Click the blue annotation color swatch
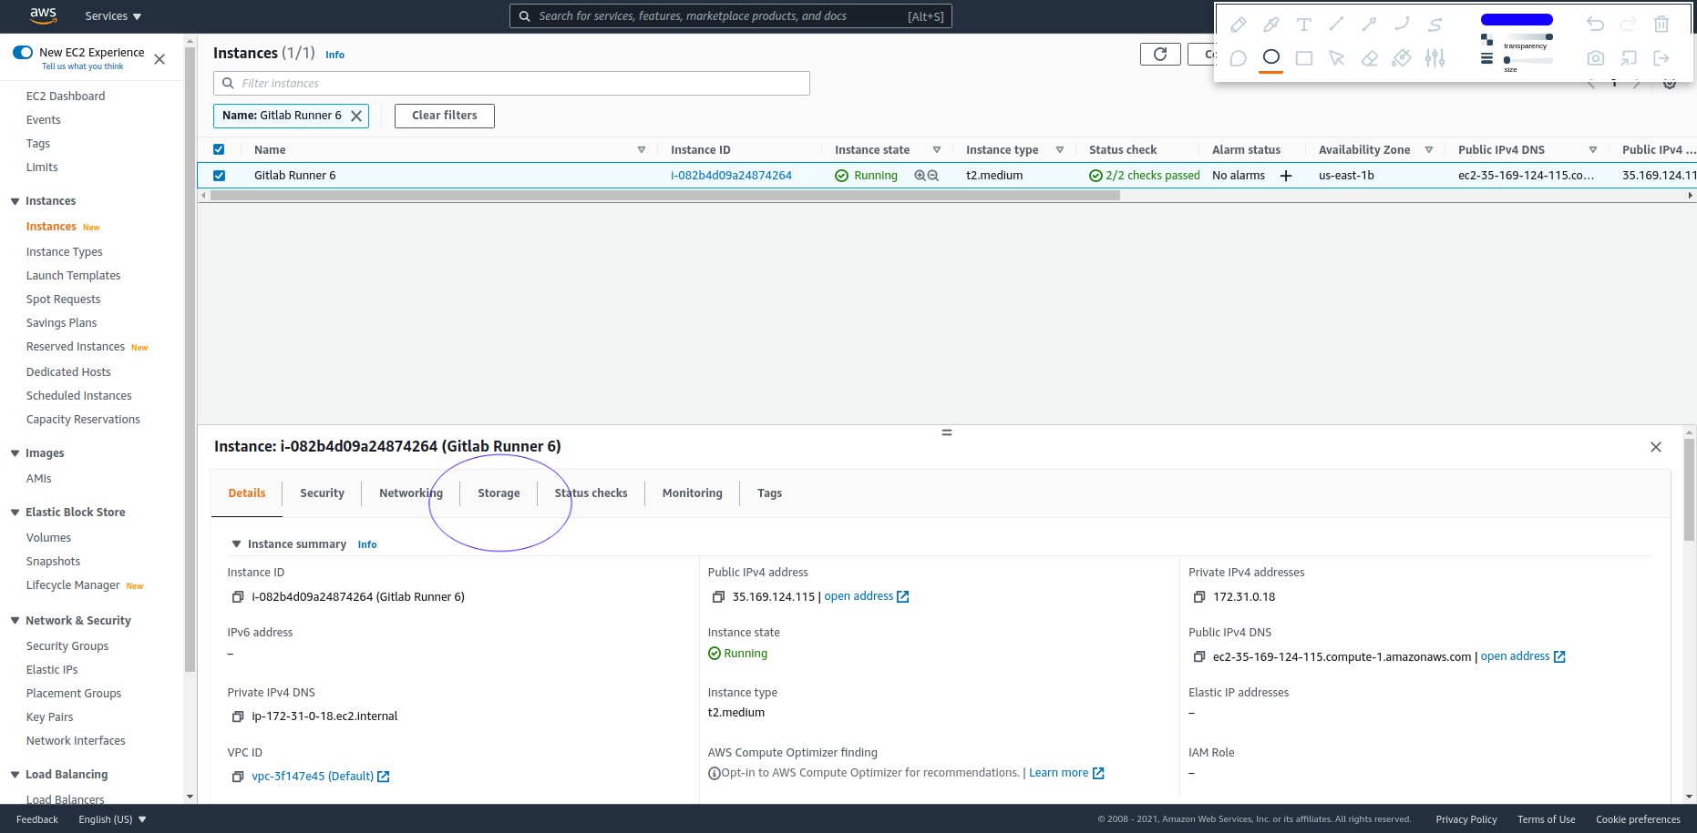The height and width of the screenshot is (833, 1697). [1517, 19]
